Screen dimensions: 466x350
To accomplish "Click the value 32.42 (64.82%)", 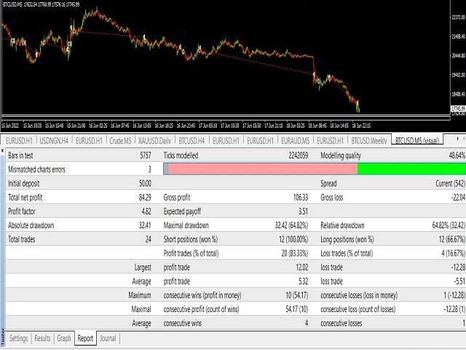I will (291, 225).
